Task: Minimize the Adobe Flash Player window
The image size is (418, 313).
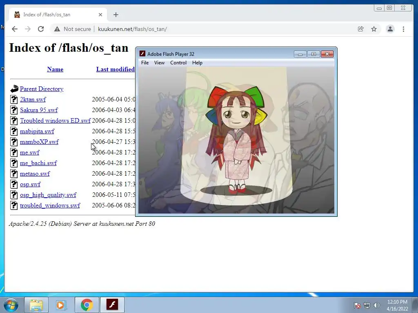Action: [x=300, y=54]
